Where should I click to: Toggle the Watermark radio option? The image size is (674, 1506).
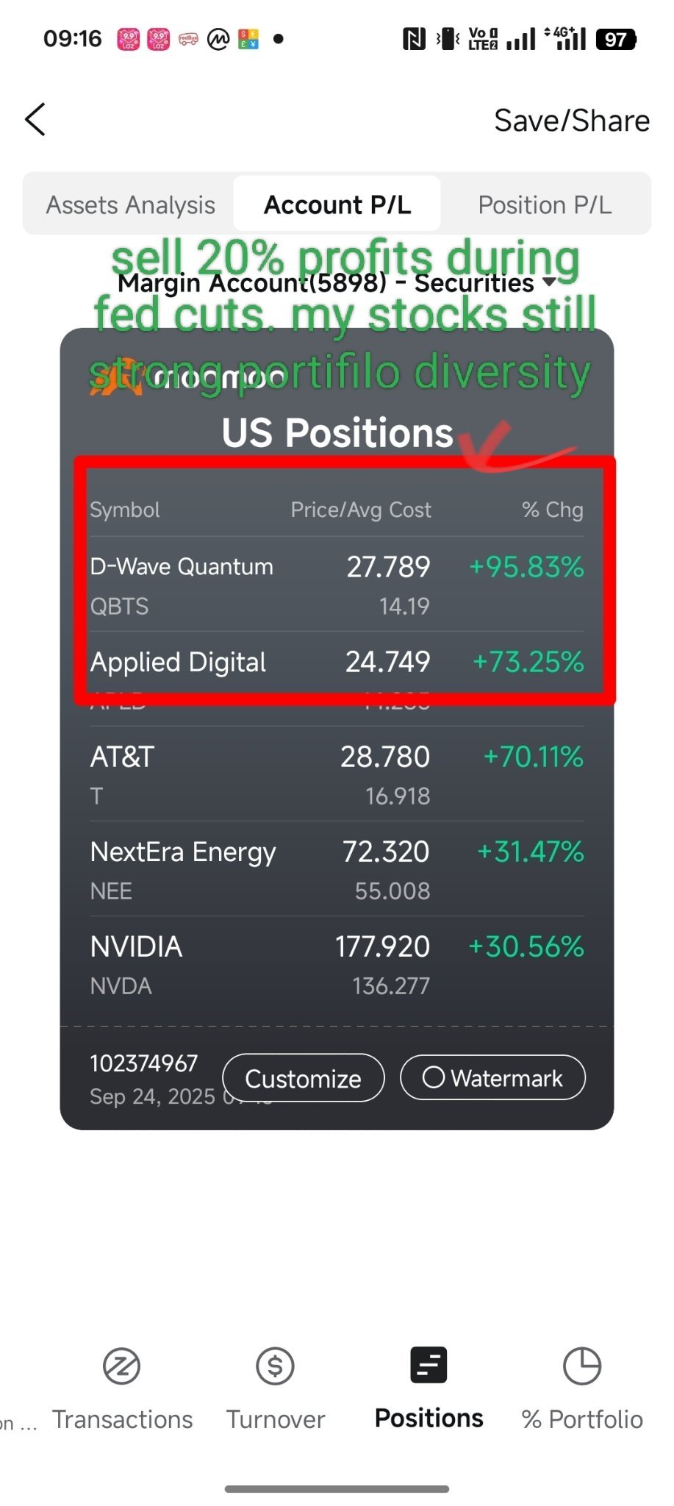tap(434, 1078)
